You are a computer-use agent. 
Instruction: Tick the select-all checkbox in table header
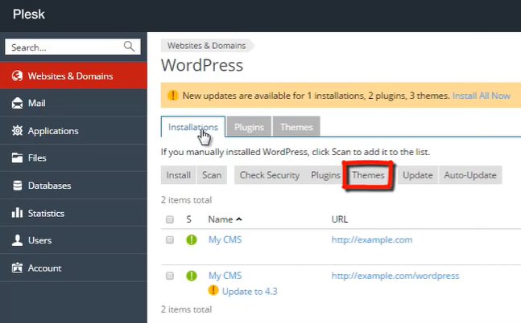pyautogui.click(x=170, y=219)
